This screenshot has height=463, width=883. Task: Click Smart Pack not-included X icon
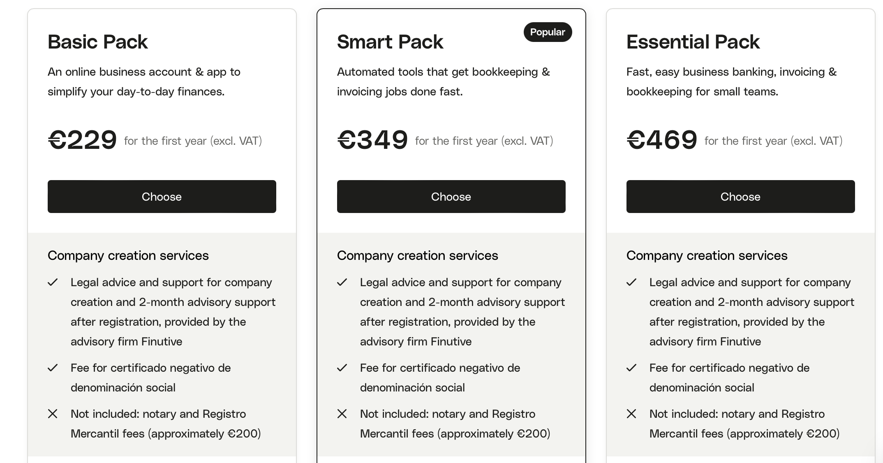click(x=342, y=414)
